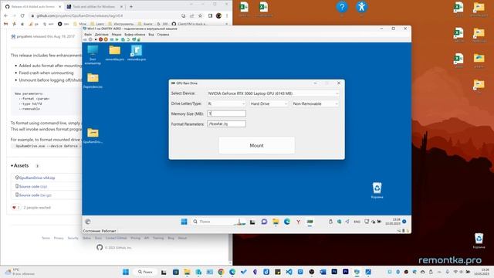Click the ENG language indicator in the VM taskbar
The width and height of the screenshot is (494, 278).
coord(357,222)
